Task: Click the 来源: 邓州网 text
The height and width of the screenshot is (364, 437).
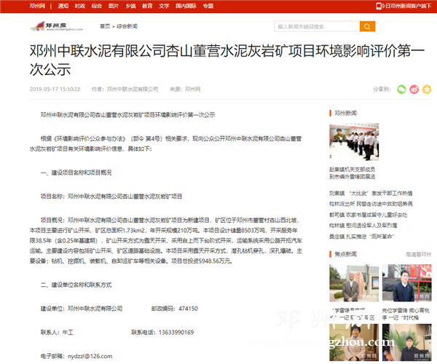Action: [x=185, y=89]
